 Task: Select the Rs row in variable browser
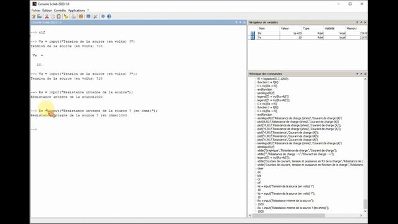[308, 33]
